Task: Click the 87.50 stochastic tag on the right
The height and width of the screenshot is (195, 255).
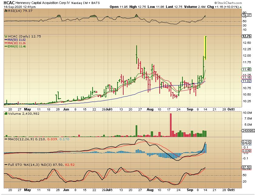Action: tap(246, 167)
